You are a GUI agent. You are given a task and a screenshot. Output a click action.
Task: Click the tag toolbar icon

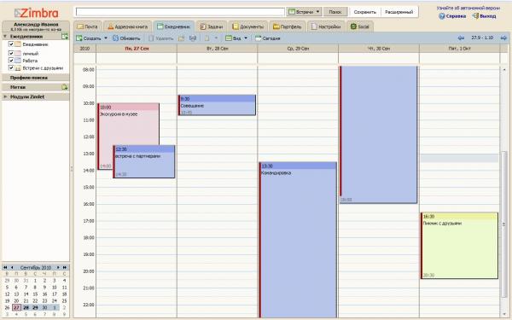point(207,38)
